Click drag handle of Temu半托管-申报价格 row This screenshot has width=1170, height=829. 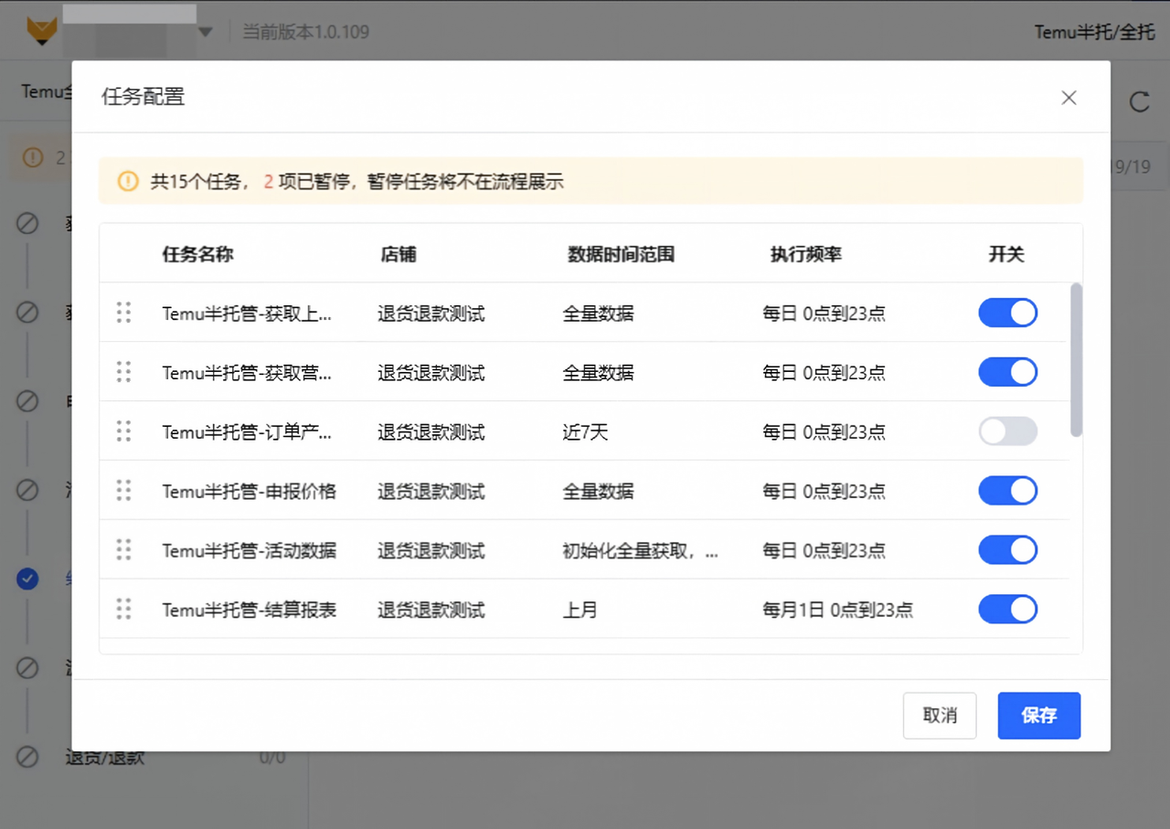(124, 491)
